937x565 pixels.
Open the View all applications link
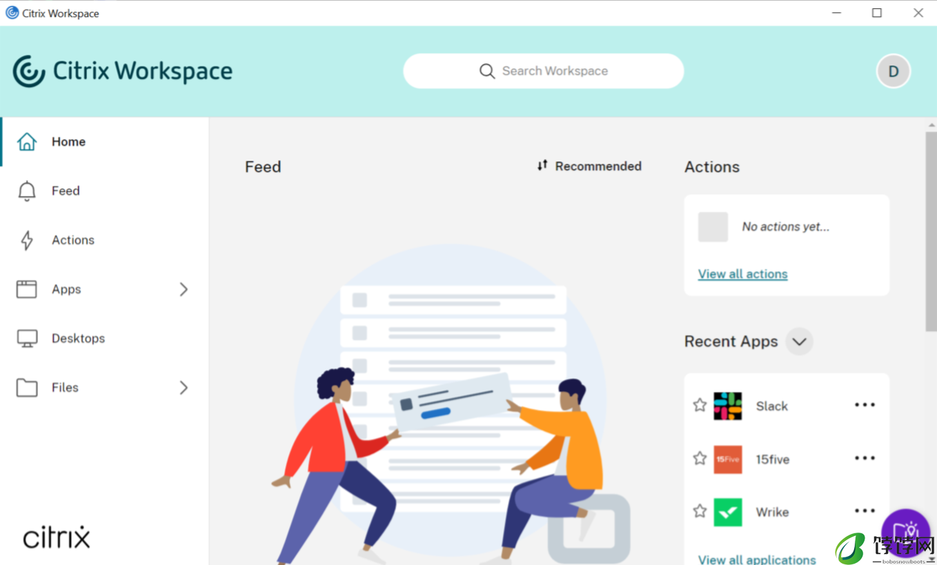pos(757,559)
